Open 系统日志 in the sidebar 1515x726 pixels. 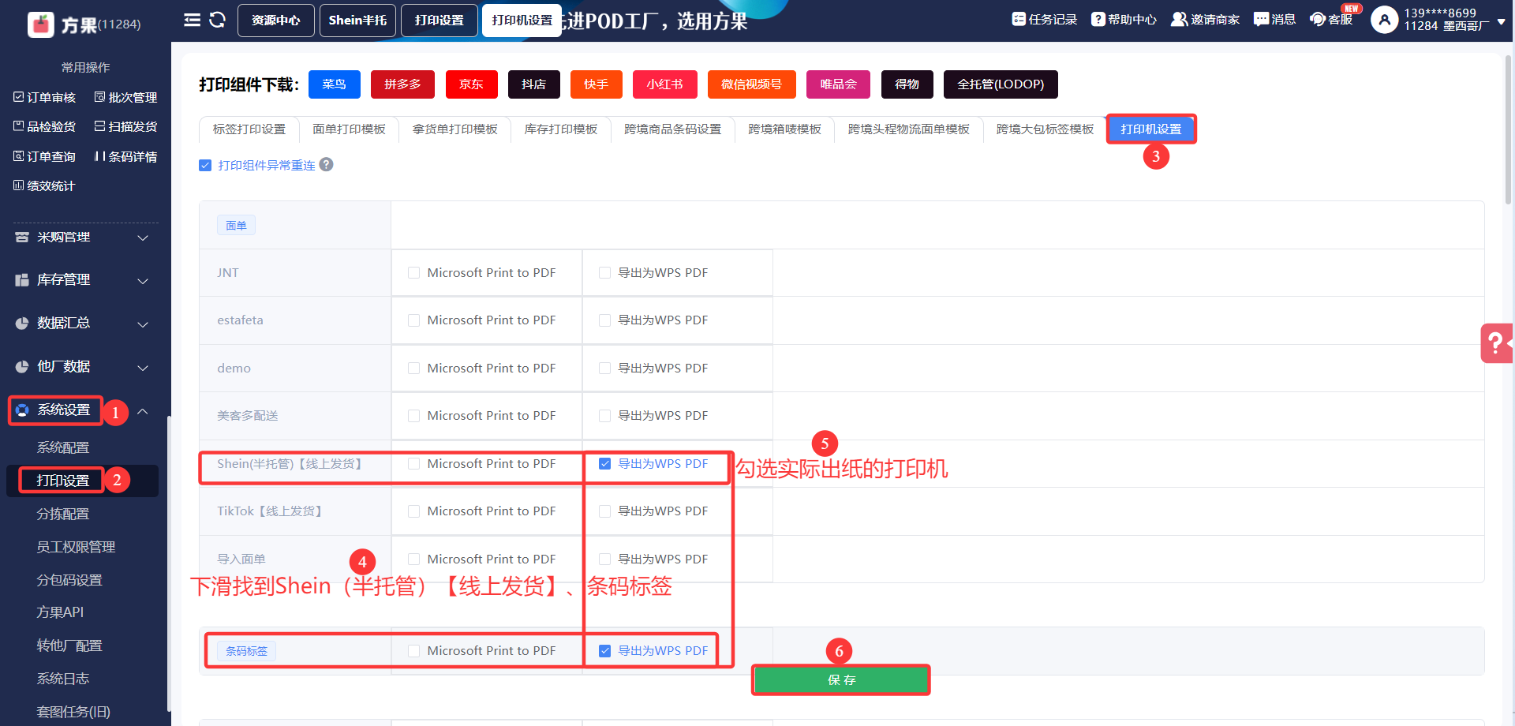point(63,679)
